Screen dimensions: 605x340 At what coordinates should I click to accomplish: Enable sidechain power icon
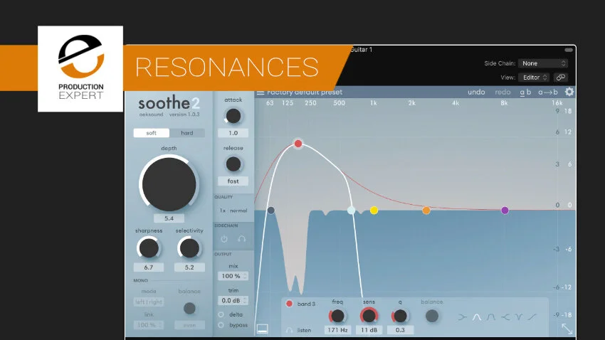tap(224, 239)
